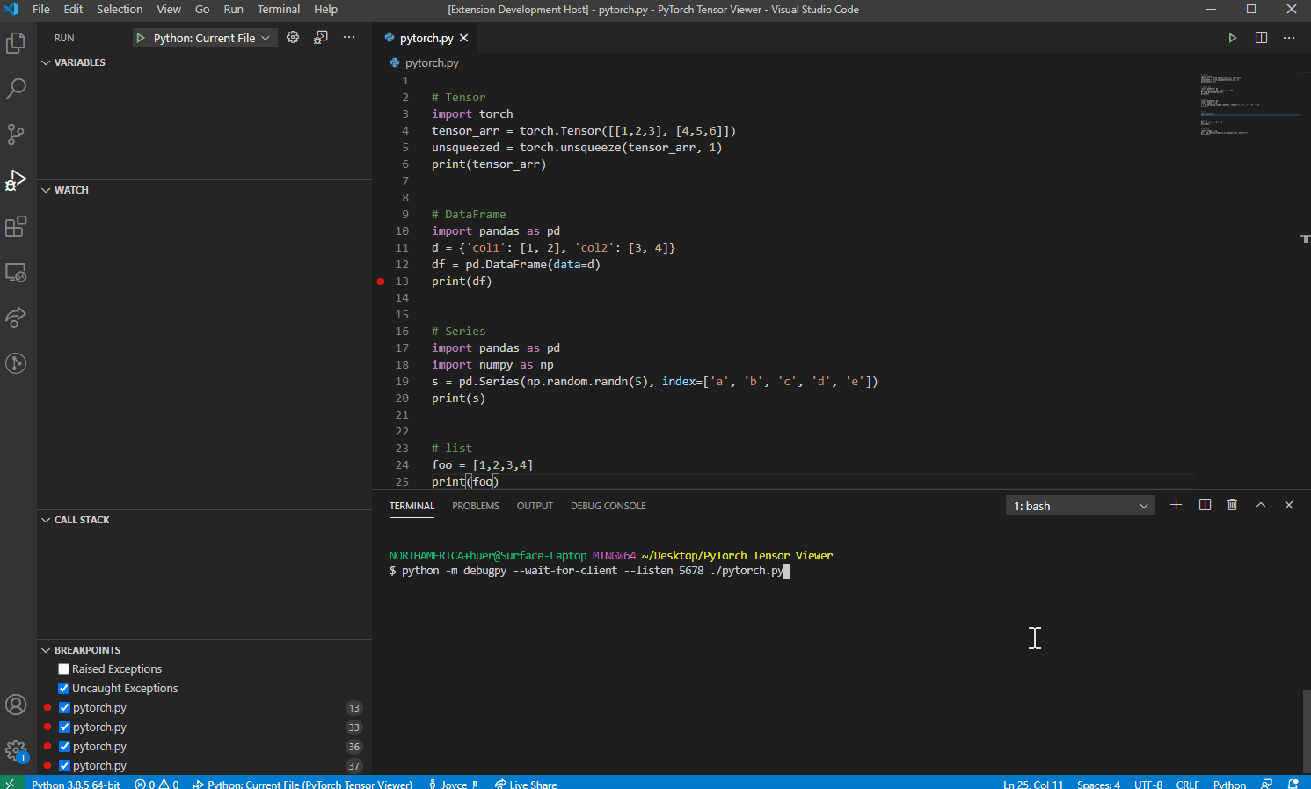Switch to the OUTPUT panel tab

(x=535, y=506)
